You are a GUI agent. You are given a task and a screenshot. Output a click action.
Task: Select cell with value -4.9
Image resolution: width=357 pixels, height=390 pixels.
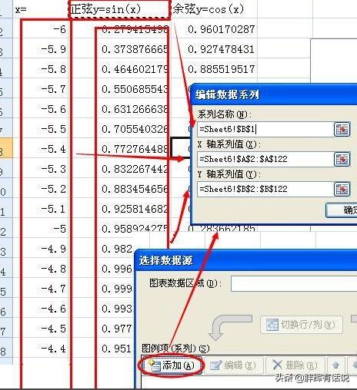pyautogui.click(x=41, y=249)
